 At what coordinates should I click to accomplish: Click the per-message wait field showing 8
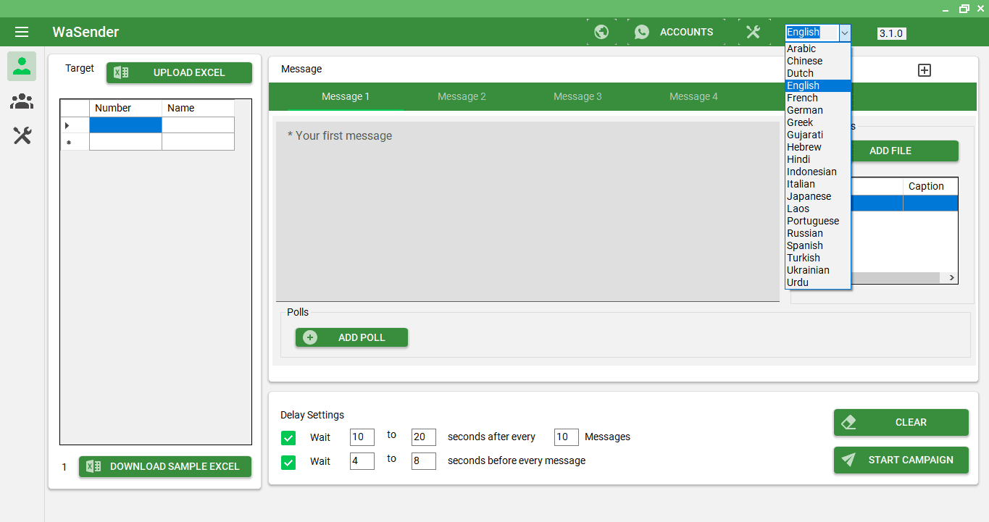point(423,460)
